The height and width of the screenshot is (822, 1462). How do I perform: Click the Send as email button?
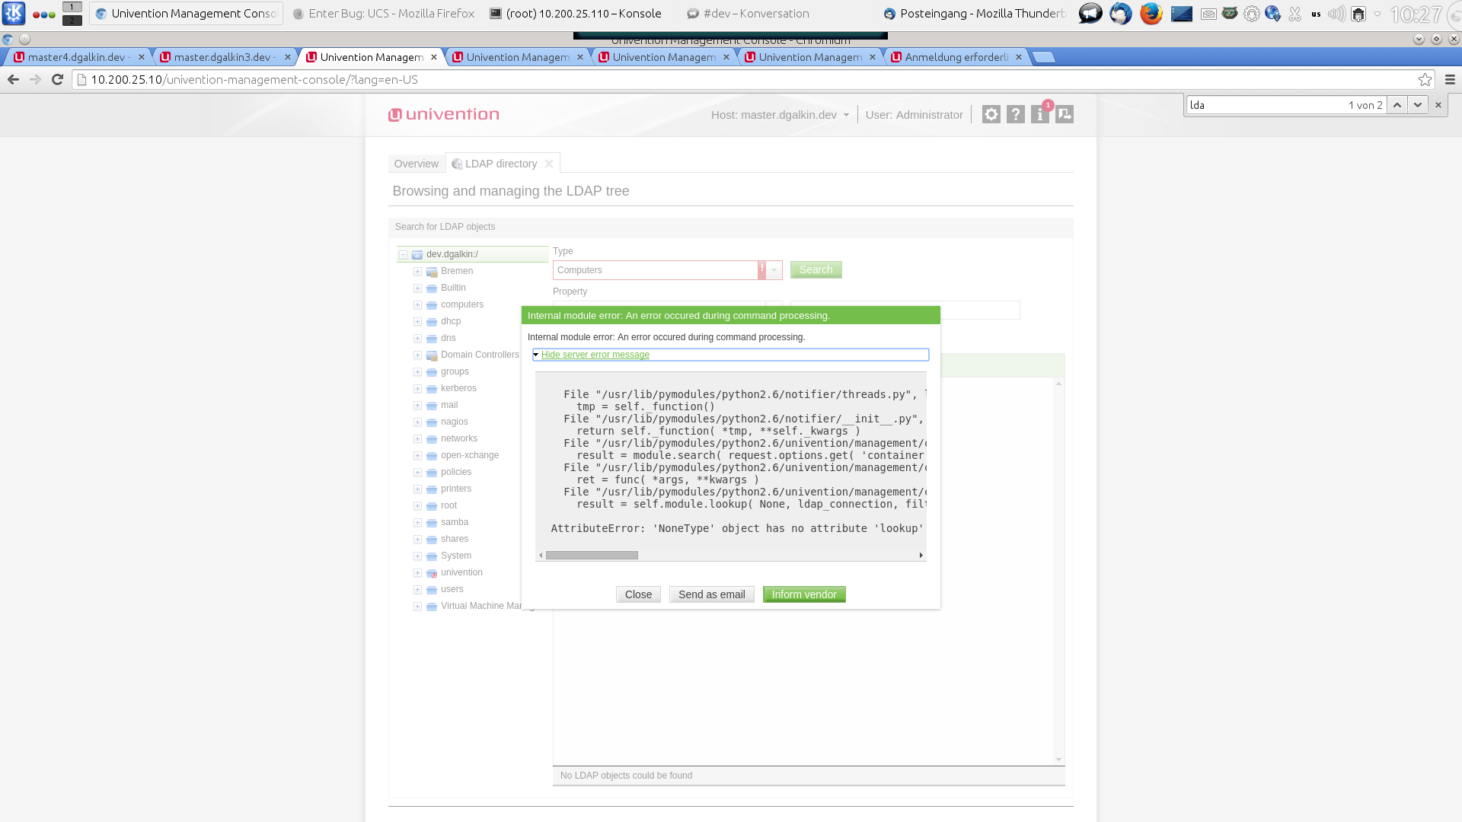click(711, 594)
